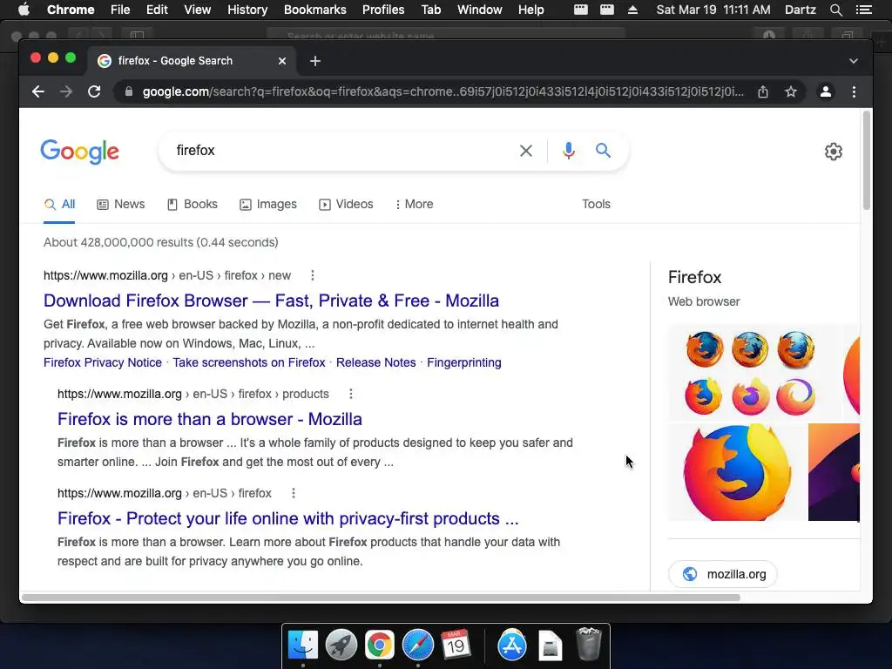Open Take screenshots on Firefox sitelink
Image resolution: width=892 pixels, height=669 pixels.
(x=249, y=362)
